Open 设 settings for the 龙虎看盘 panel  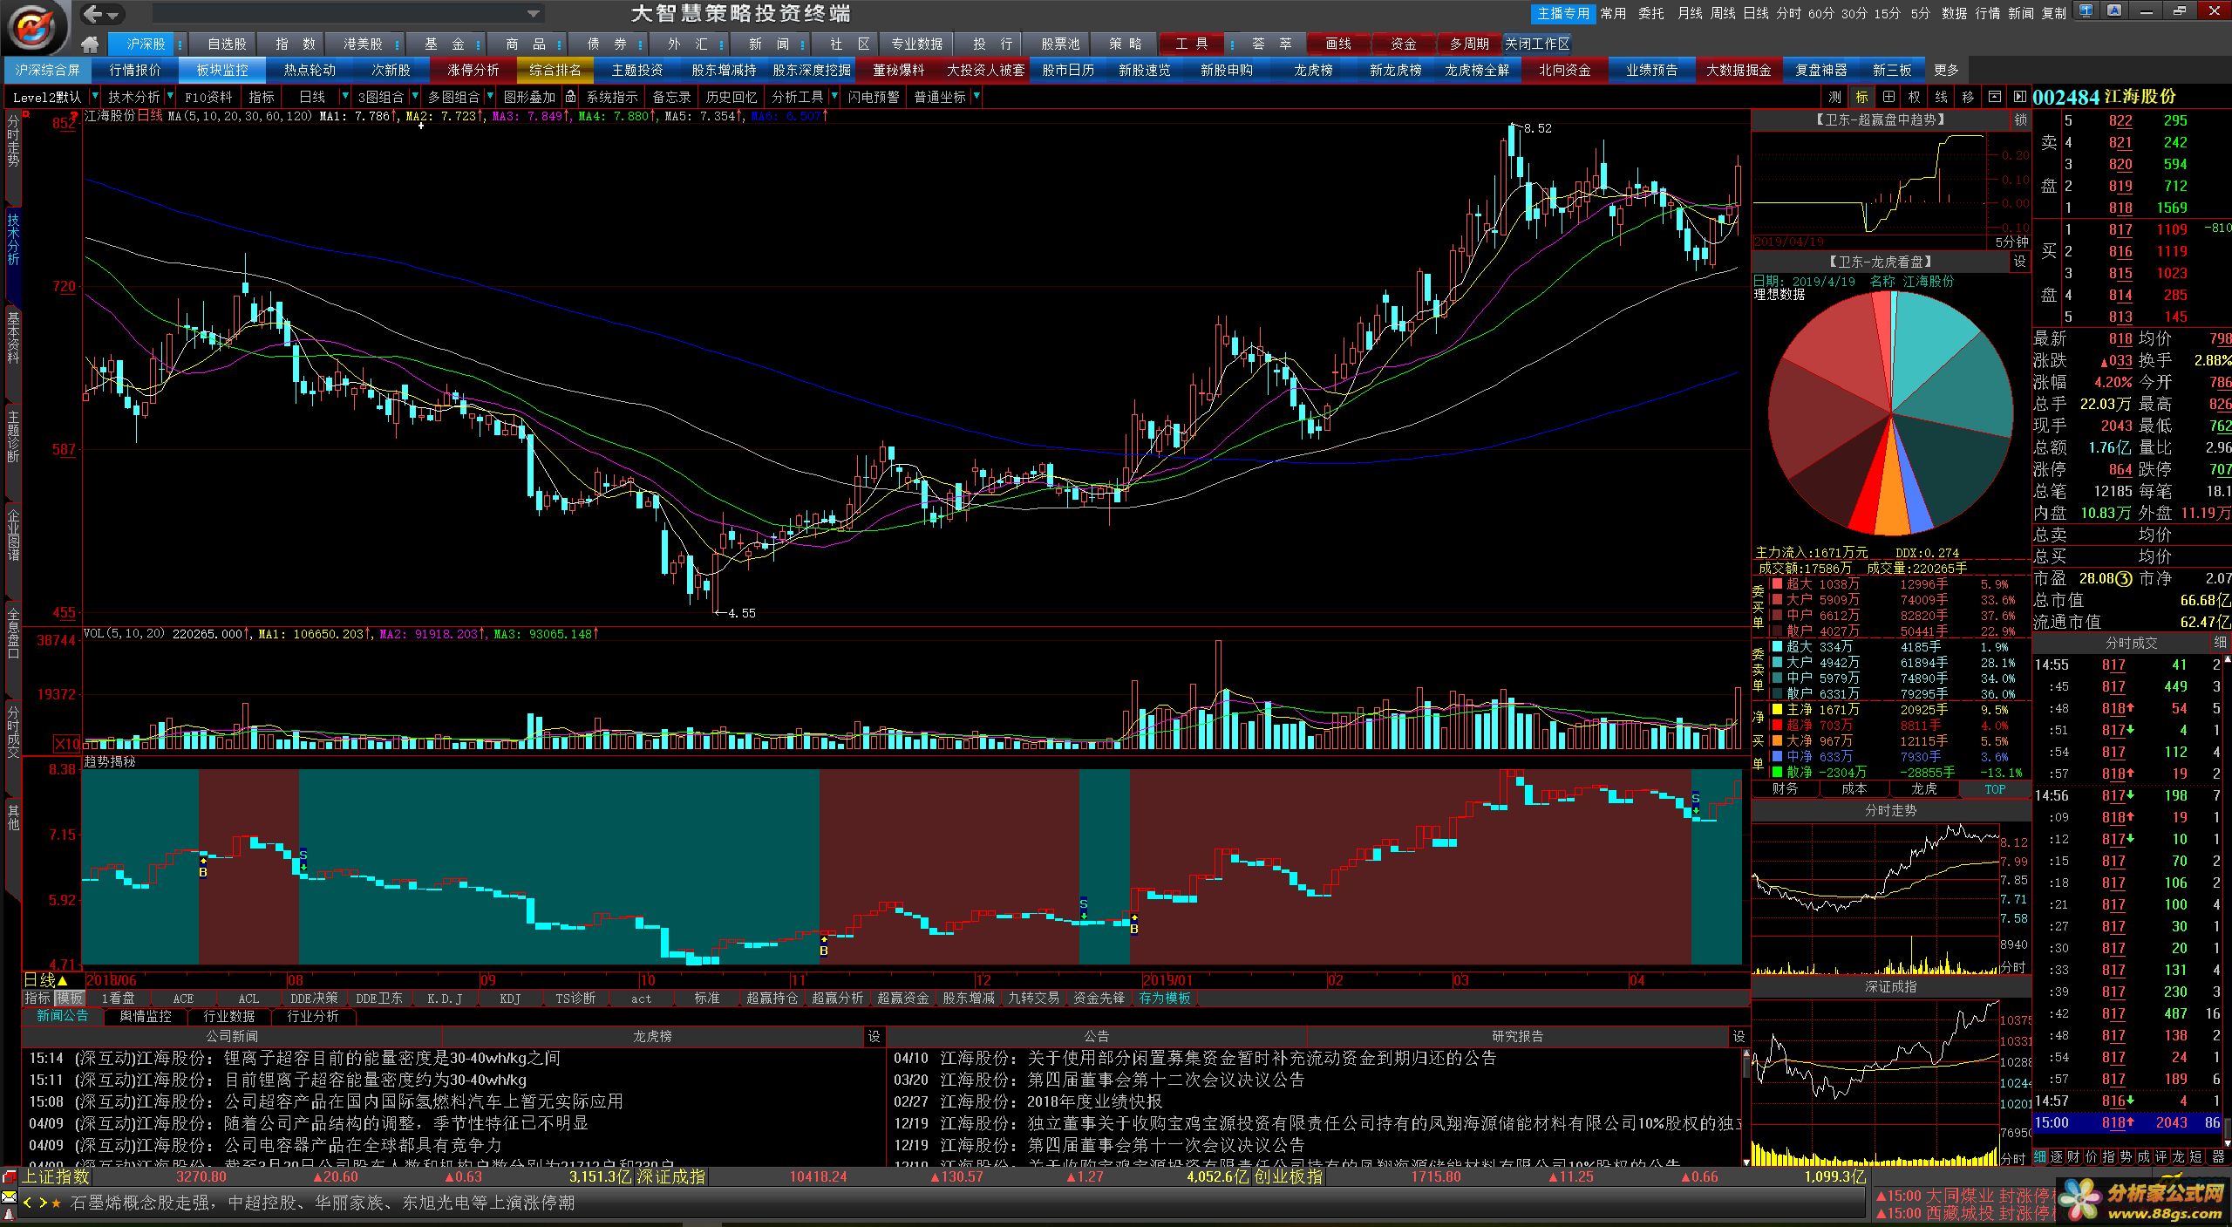pyautogui.click(x=2020, y=262)
